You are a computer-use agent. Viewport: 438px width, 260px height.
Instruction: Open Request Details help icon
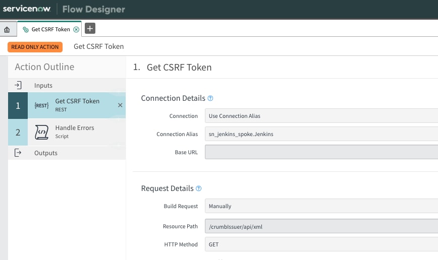coord(199,188)
